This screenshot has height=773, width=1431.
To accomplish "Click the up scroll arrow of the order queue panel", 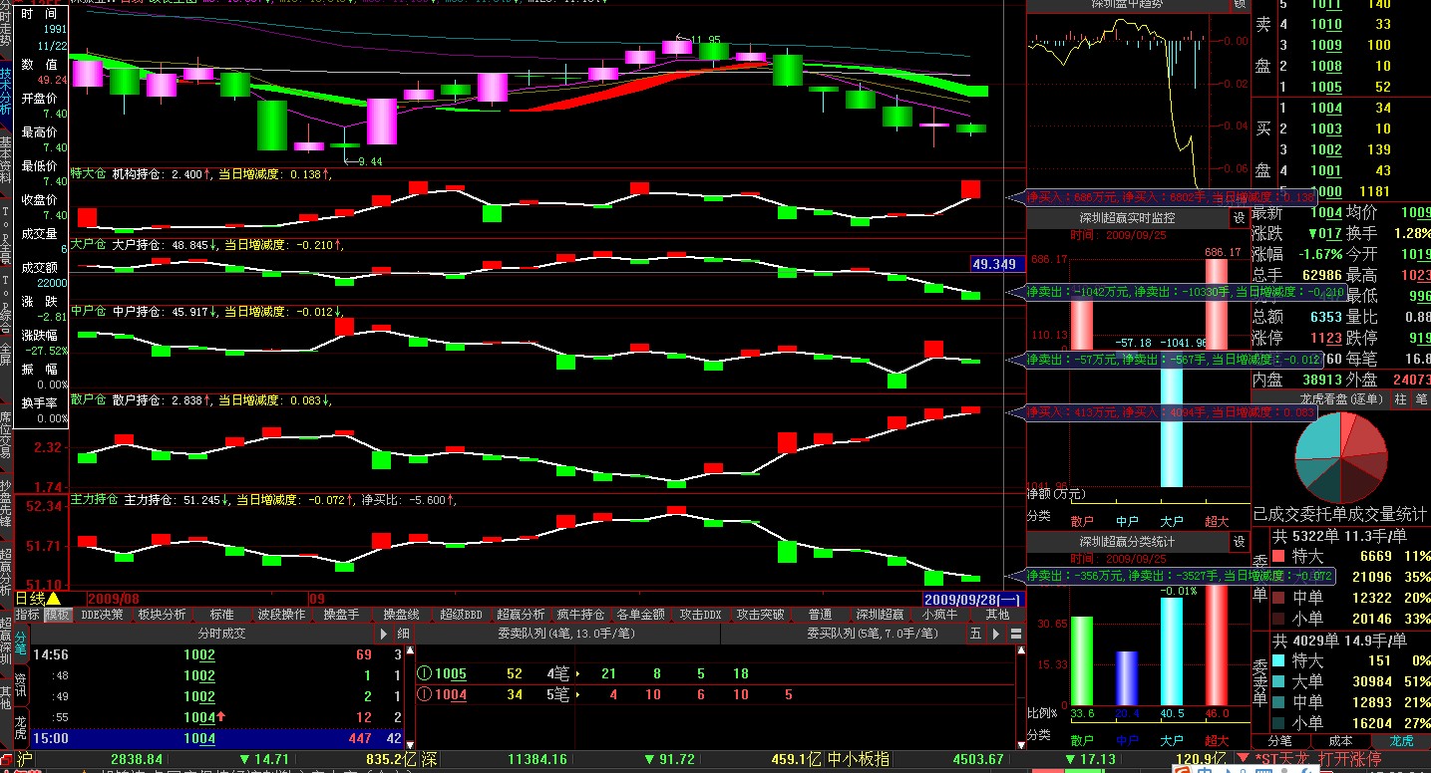I will (1019, 649).
